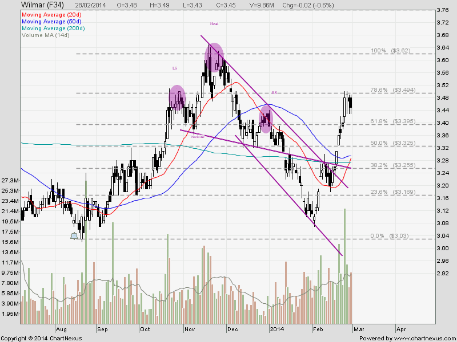The image size is (457, 342).
Task: Select the Moving Average (50d) legend entry
Action: (x=51, y=22)
